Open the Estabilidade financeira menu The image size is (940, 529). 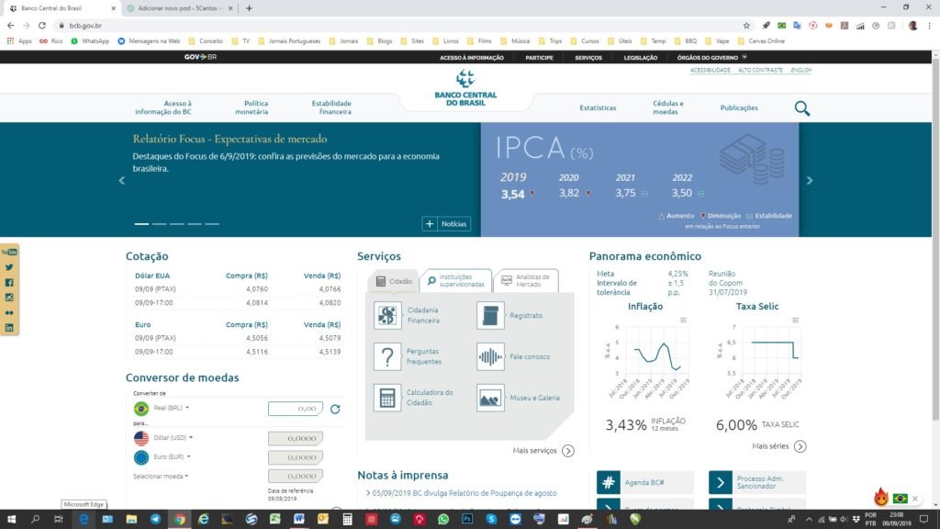[x=331, y=108]
